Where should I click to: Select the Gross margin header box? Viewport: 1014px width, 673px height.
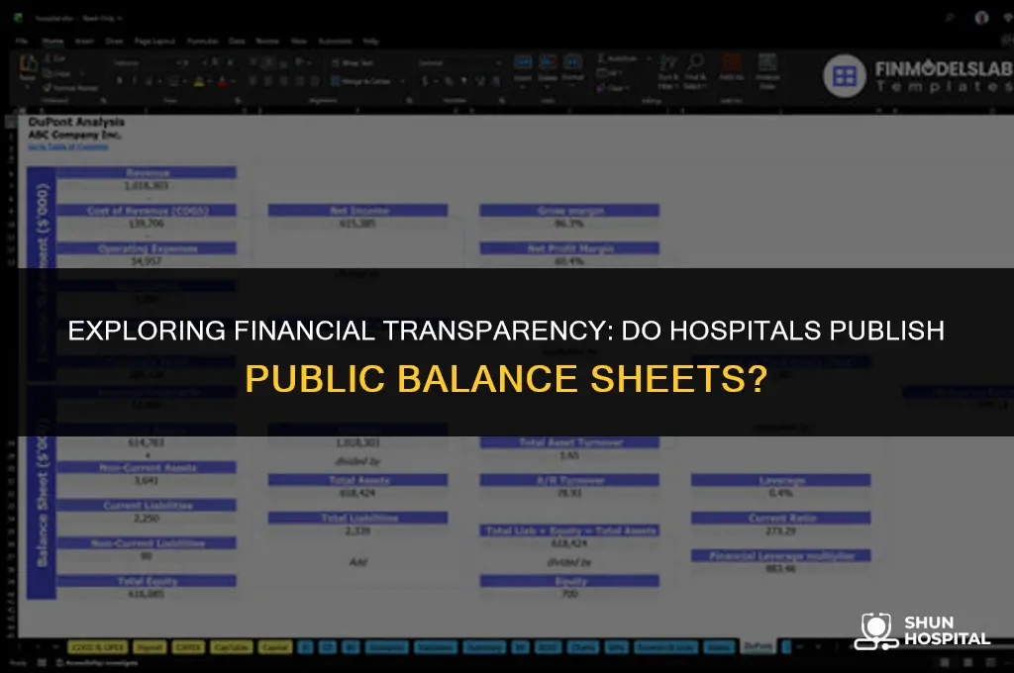click(x=569, y=210)
